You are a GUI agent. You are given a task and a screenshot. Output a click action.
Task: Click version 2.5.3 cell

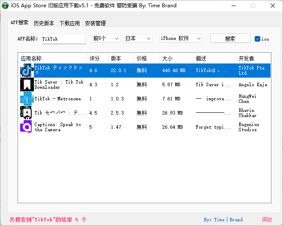[x=117, y=113]
